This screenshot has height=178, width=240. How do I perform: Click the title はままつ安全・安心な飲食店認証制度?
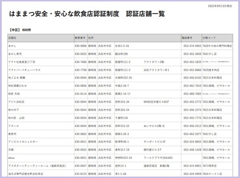(x=64, y=14)
